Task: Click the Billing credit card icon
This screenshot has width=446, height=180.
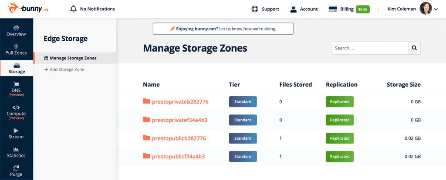Action: 333,9
